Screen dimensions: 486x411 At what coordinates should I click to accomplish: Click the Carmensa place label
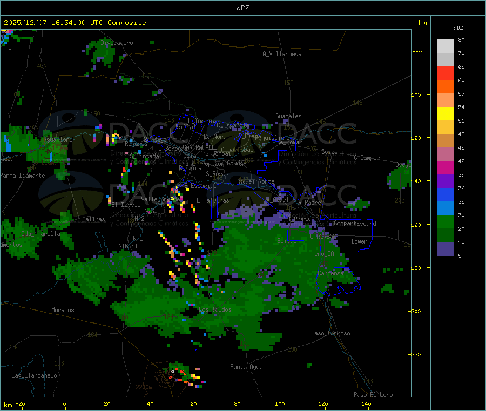(330, 273)
